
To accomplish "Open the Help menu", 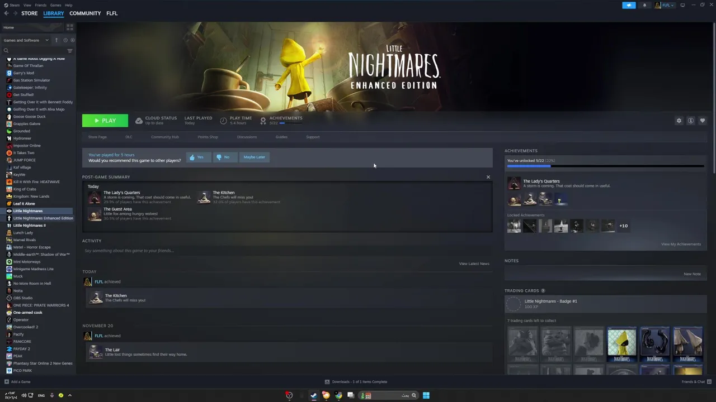I will (x=68, y=5).
